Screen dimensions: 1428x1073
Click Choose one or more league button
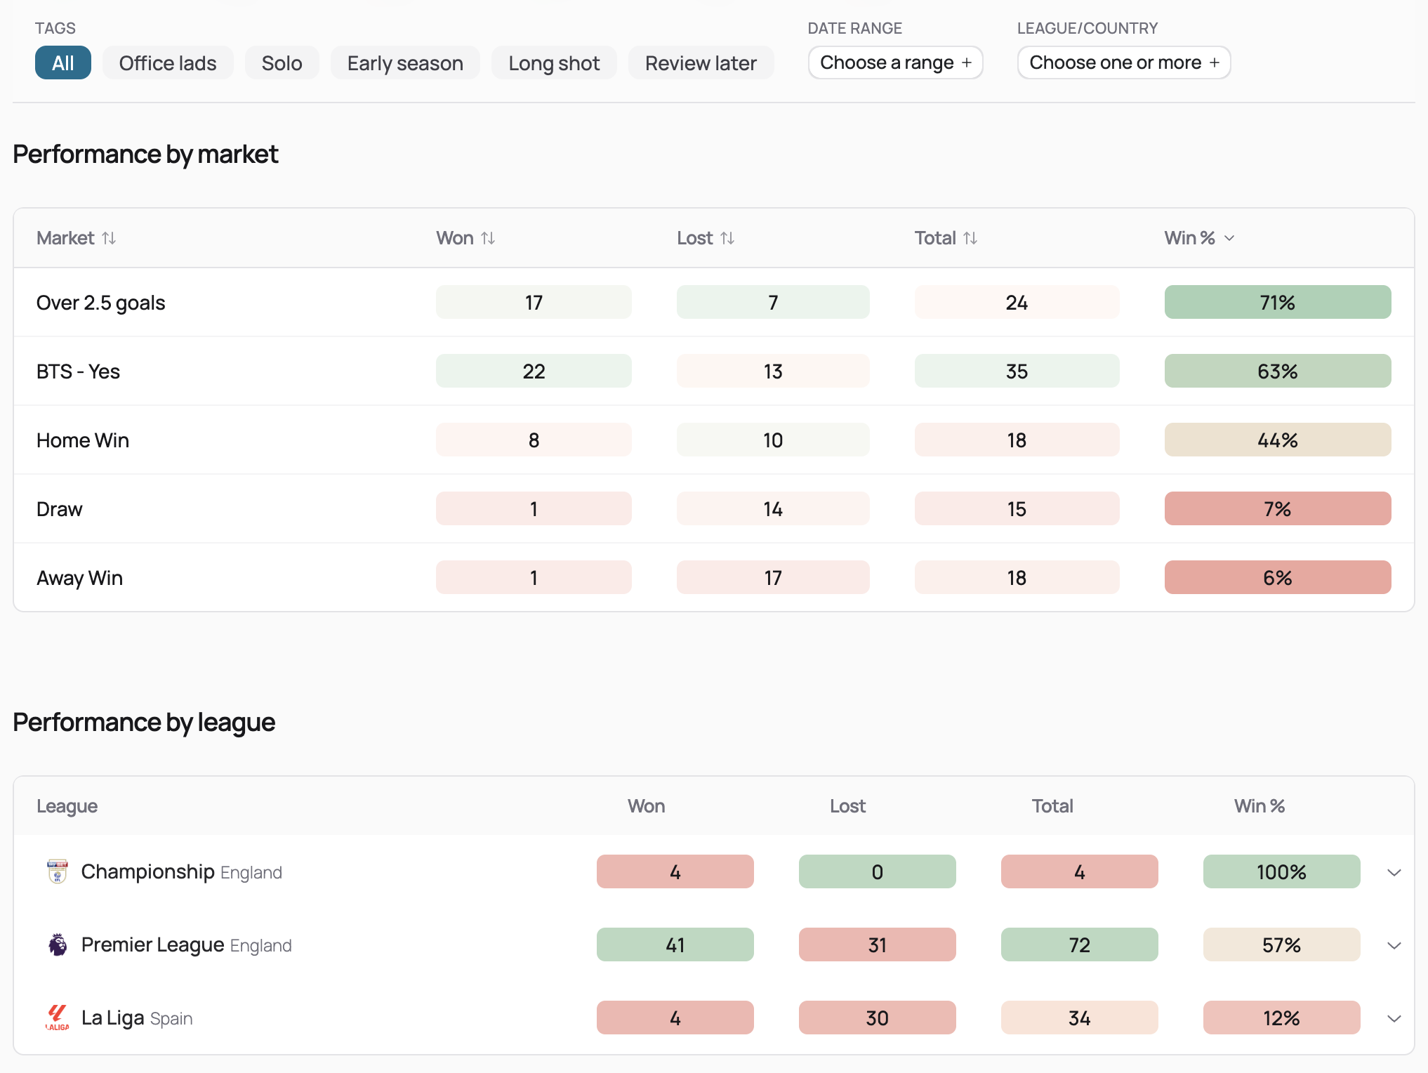coord(1123,63)
